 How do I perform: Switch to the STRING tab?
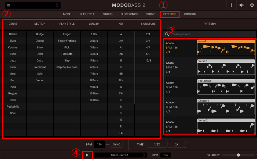tap(108, 14)
